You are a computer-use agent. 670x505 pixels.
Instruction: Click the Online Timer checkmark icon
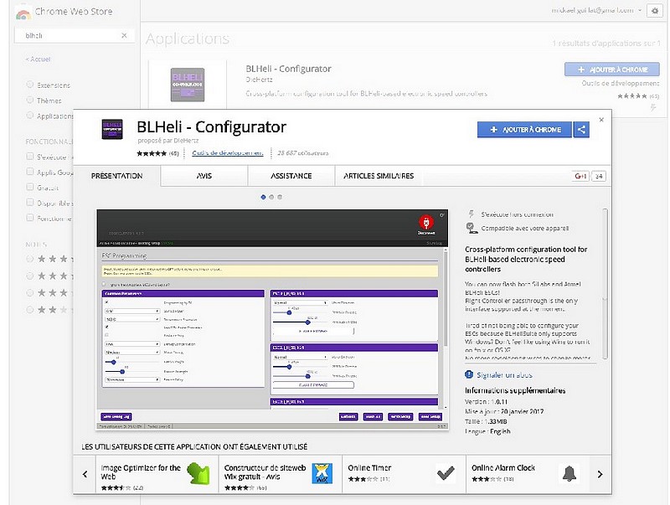[446, 472]
